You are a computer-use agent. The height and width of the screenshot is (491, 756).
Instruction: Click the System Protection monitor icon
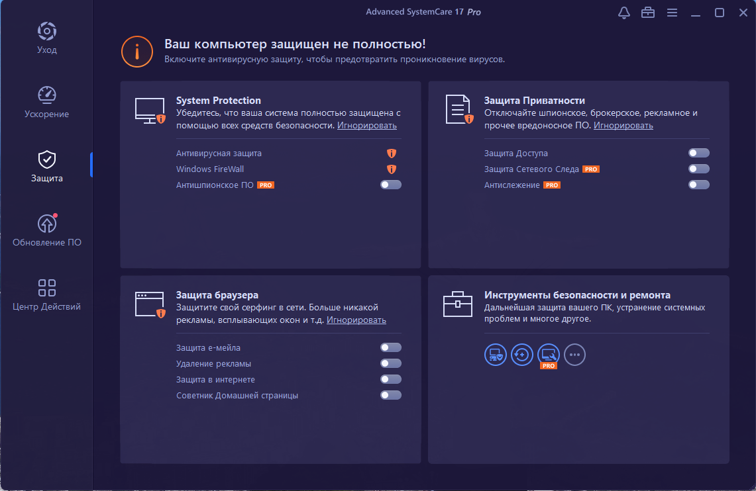[150, 111]
